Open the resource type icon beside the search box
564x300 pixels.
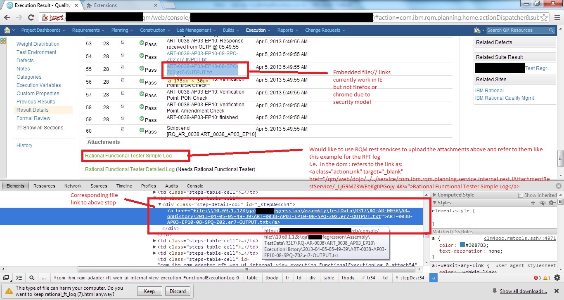[479, 30]
